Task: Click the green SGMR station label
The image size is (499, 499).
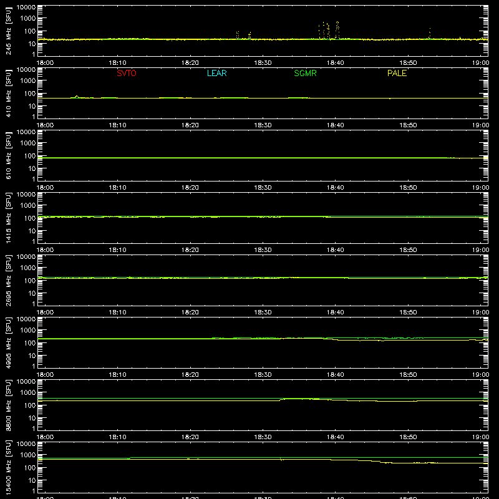Action: click(305, 73)
